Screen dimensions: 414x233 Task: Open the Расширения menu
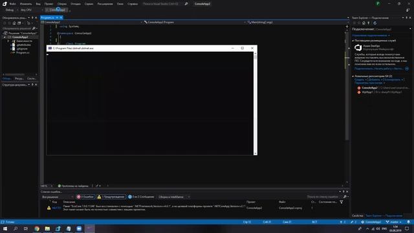coord(105,4)
